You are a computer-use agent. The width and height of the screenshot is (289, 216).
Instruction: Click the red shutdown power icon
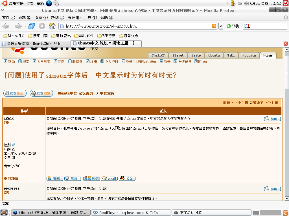pos(286,3)
